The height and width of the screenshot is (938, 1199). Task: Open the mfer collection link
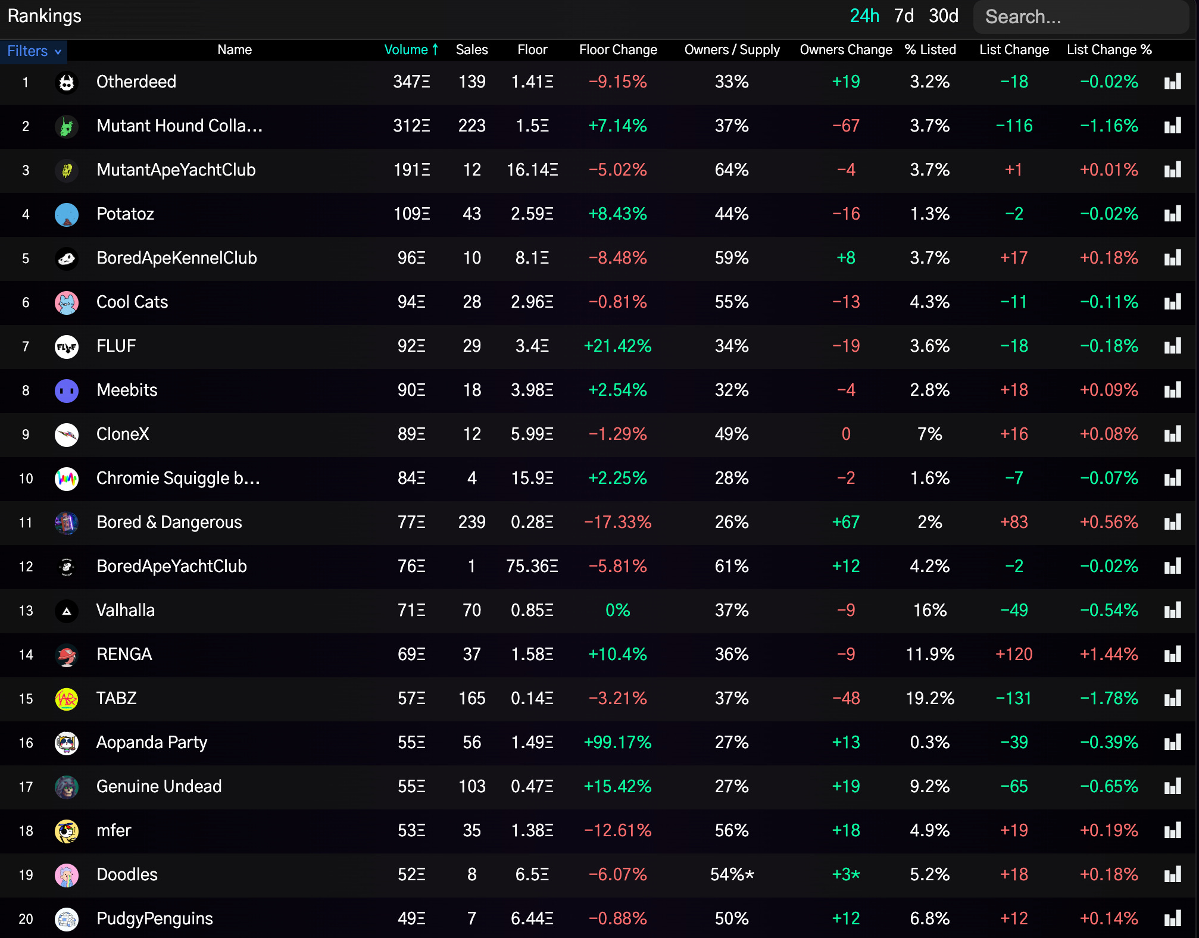coord(114,831)
